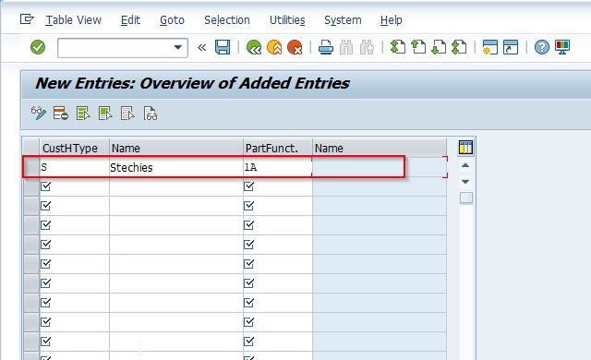The image size is (591, 360).
Task: Click the CustHType column header
Action: pyautogui.click(x=74, y=148)
